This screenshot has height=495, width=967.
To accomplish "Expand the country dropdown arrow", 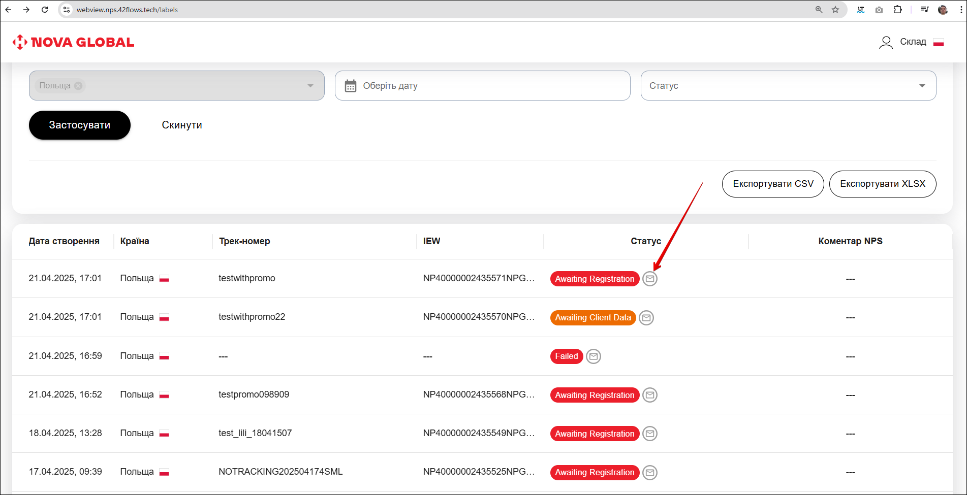I will coord(310,86).
